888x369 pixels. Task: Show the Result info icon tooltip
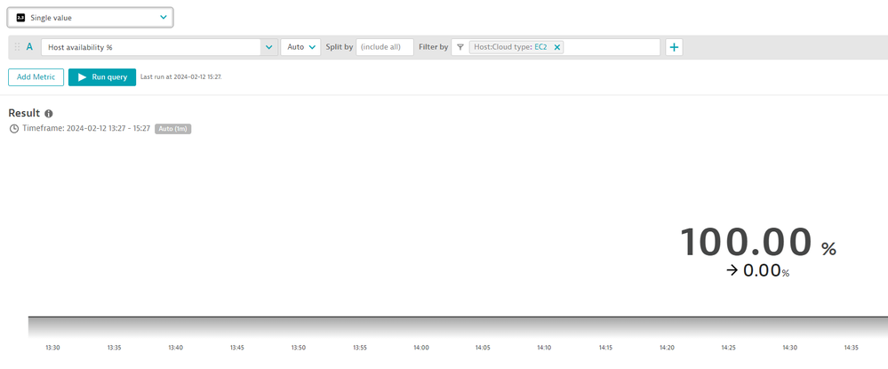tap(49, 114)
